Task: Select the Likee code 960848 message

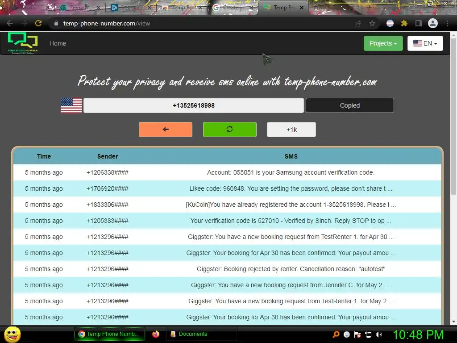Action: tap(291, 188)
